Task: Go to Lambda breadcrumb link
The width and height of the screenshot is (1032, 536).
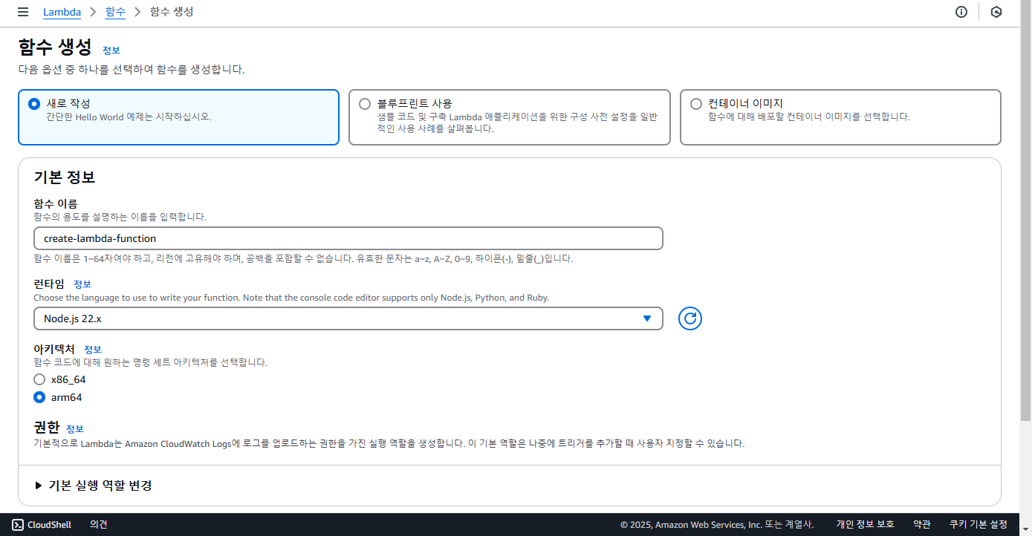Action: pyautogui.click(x=62, y=12)
